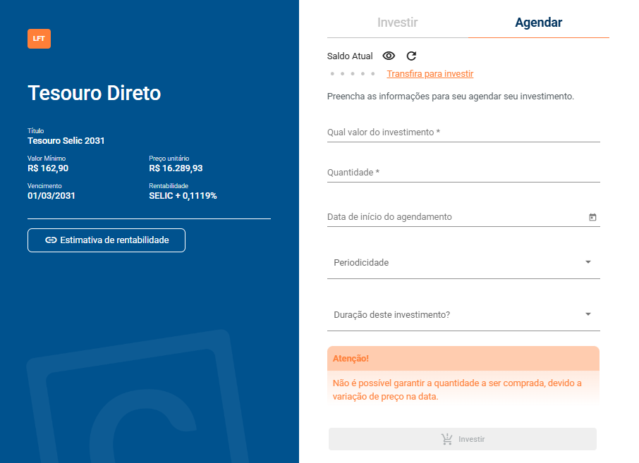Click the Investir button with cart icon

pyautogui.click(x=463, y=439)
